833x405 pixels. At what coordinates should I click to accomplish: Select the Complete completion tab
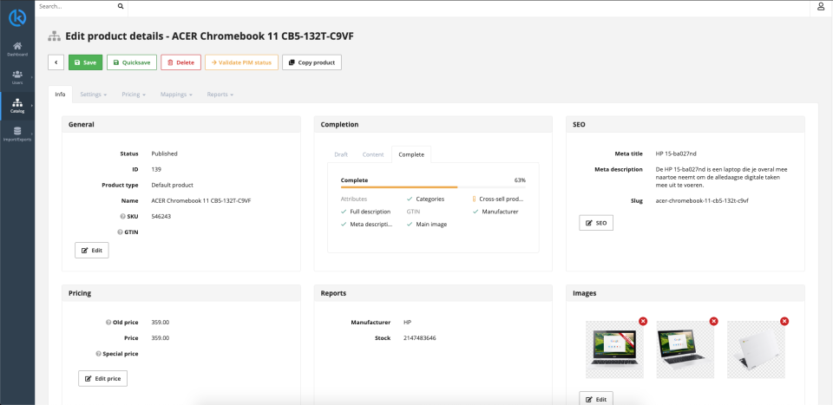click(411, 154)
